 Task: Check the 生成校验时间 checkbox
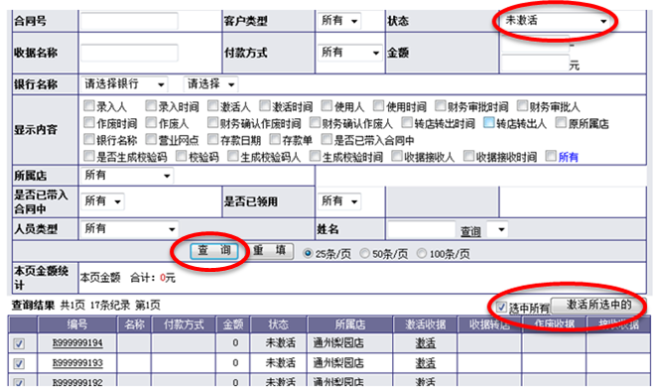coord(316,156)
